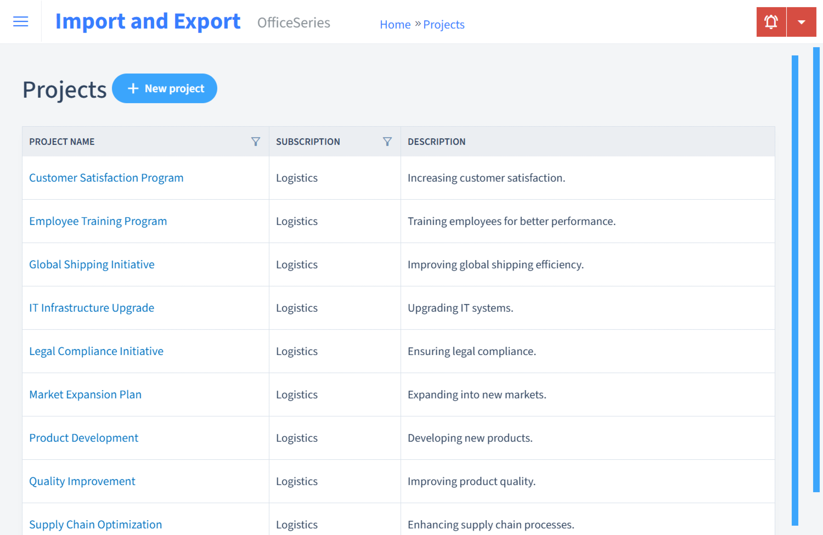The height and width of the screenshot is (535, 823).
Task: Open the Customer Satisfaction Program project
Action: tap(106, 178)
